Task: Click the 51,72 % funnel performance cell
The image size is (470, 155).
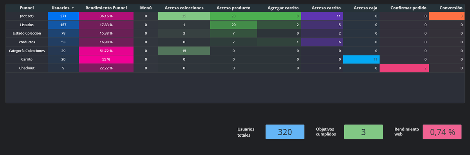Action: [106, 51]
